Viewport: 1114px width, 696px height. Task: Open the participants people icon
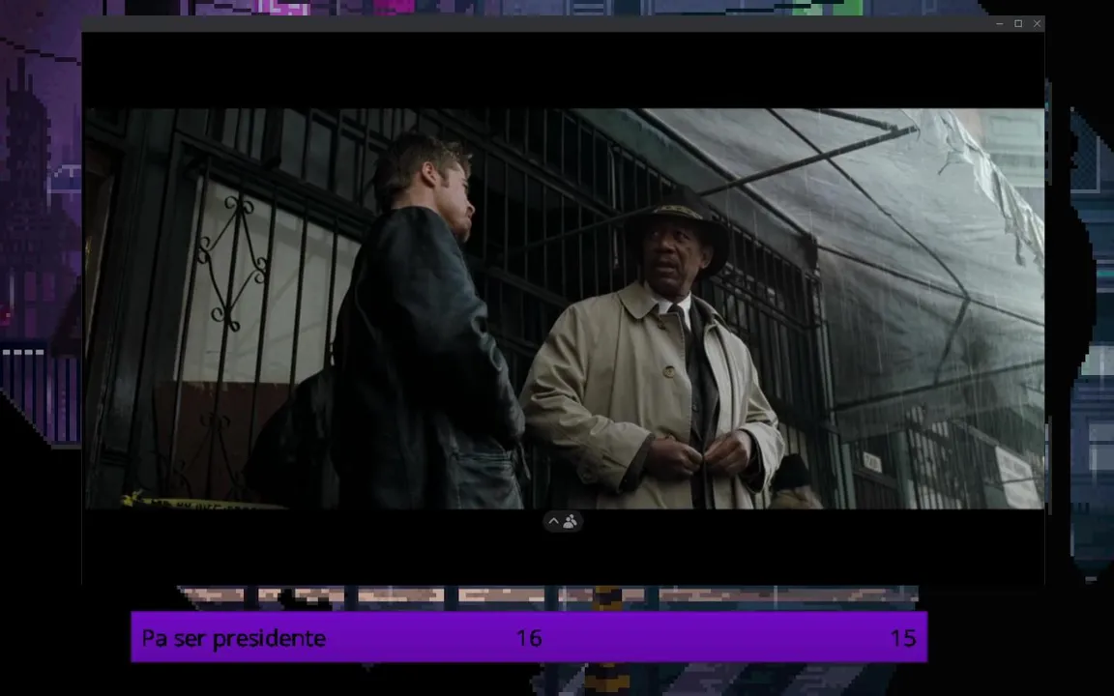tap(570, 522)
